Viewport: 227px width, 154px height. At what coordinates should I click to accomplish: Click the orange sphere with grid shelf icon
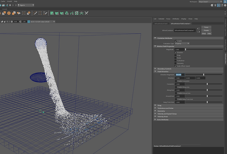coord(29,13)
